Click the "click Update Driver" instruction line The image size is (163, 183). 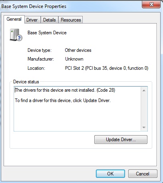(x=63, y=100)
